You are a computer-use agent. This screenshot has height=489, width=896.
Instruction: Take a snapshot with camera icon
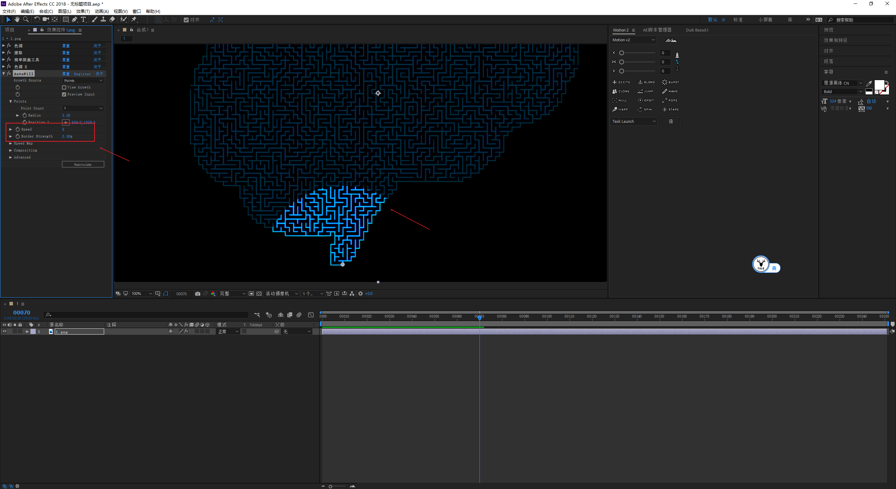[x=198, y=293]
